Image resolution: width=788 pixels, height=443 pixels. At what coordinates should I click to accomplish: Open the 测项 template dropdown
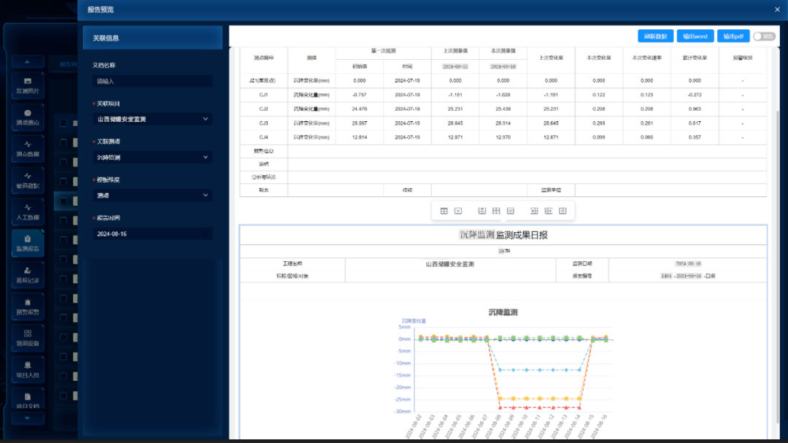click(152, 195)
